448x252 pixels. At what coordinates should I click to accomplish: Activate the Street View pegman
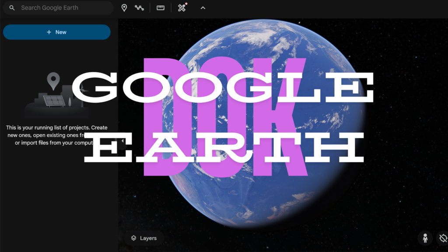pyautogui.click(x=425, y=238)
